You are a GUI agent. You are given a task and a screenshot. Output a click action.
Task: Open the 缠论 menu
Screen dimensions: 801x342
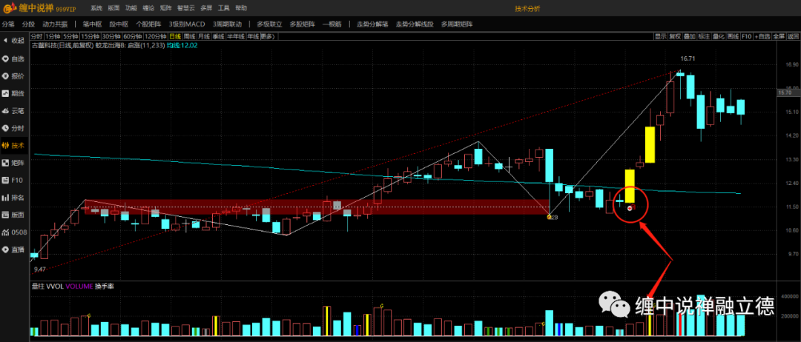coord(148,9)
